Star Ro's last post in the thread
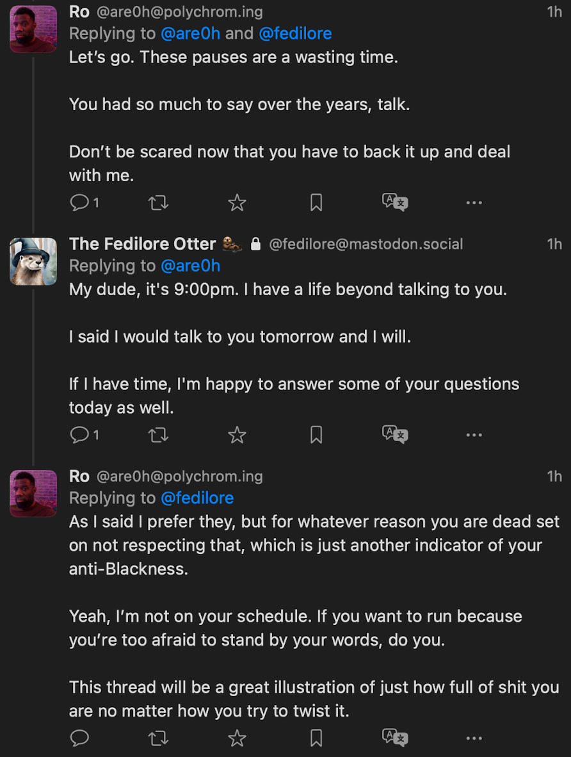The width and height of the screenshot is (571, 757). [237, 738]
